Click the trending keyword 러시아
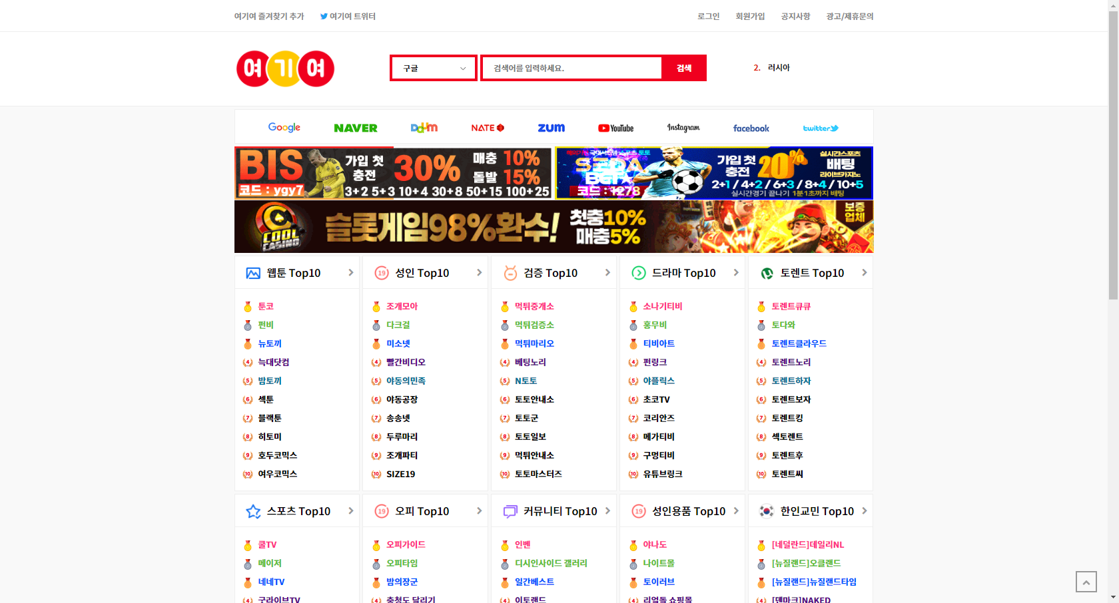1119x603 pixels. (x=779, y=67)
